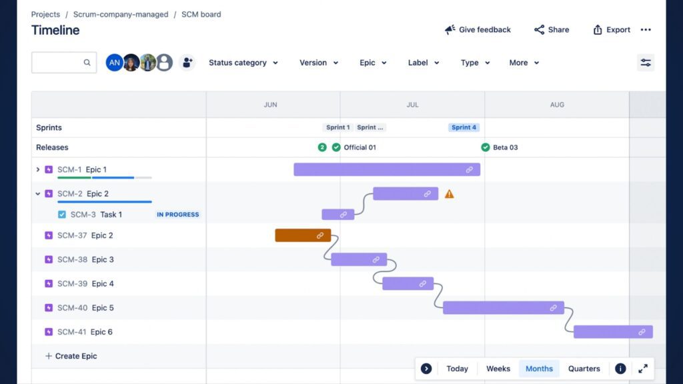Open the More filters dropdown
Image resolution: width=683 pixels, height=384 pixels.
click(524, 63)
